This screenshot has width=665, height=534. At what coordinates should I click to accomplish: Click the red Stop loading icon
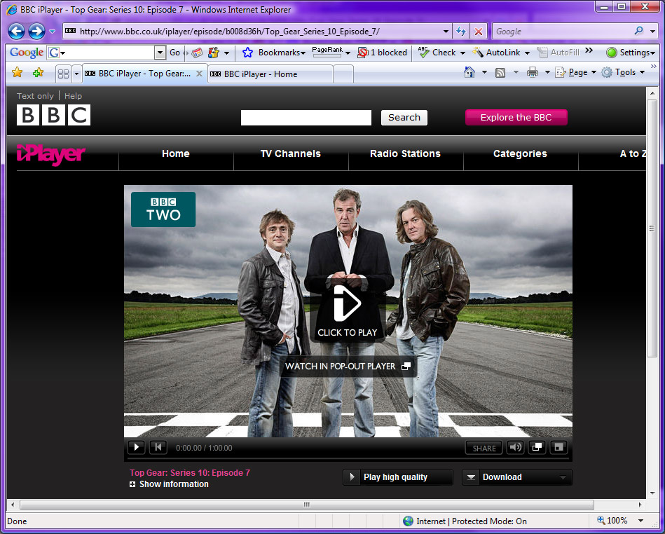(x=479, y=32)
